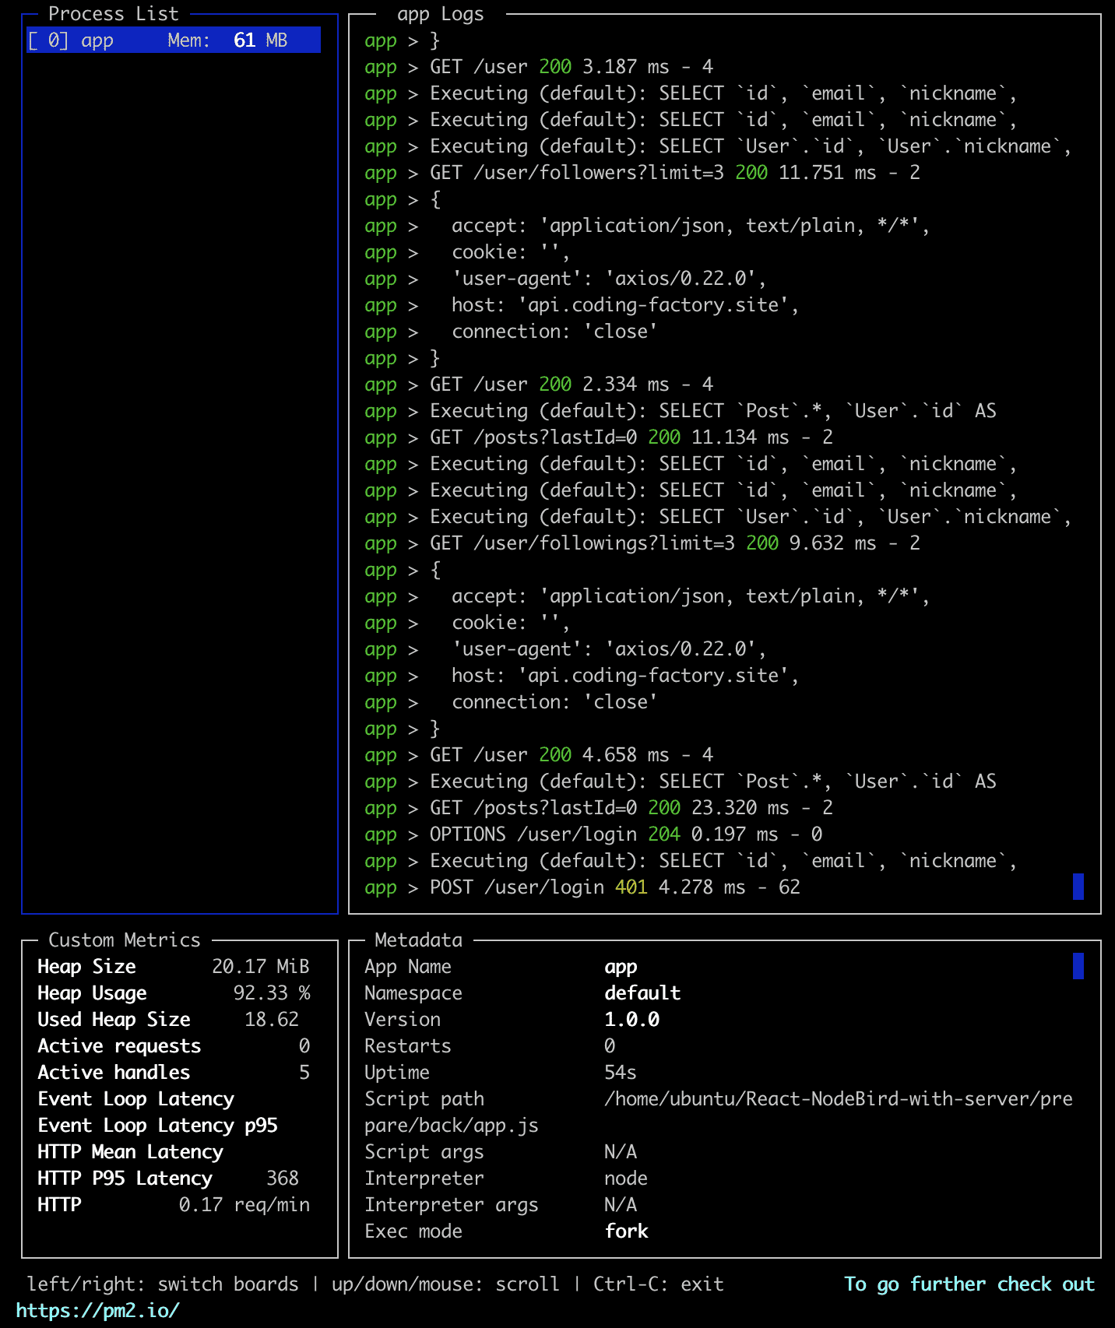Click the HTTP P95 Latency metric

coord(168,1178)
